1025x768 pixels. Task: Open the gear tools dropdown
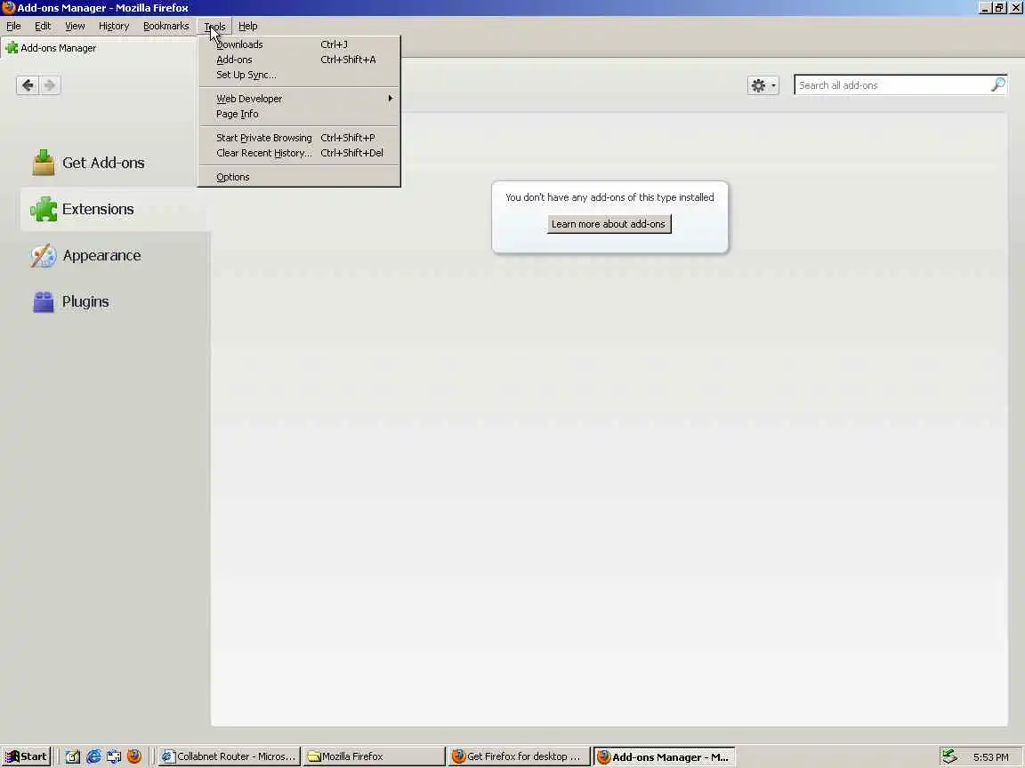[763, 85]
